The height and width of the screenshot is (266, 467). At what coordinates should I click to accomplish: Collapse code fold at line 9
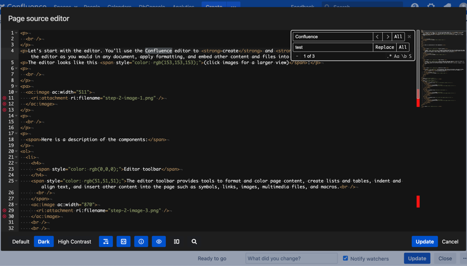[16, 86]
